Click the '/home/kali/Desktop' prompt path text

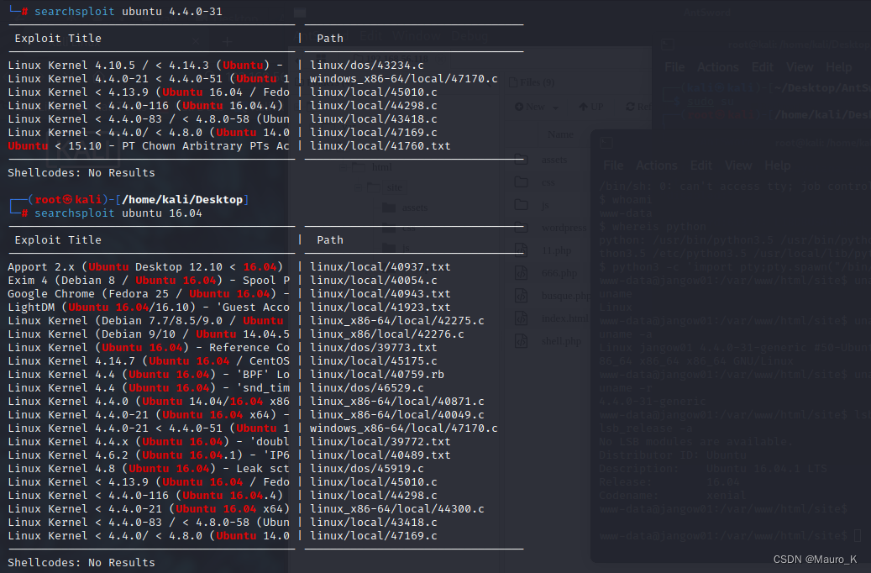click(182, 199)
